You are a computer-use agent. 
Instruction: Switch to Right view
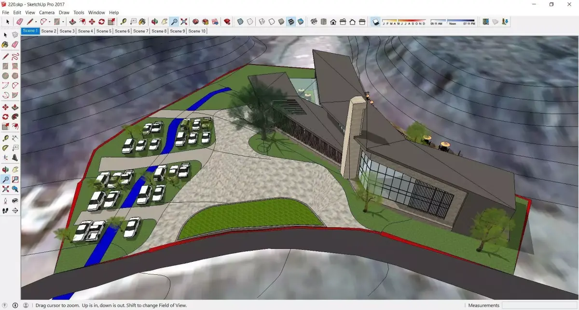click(343, 22)
